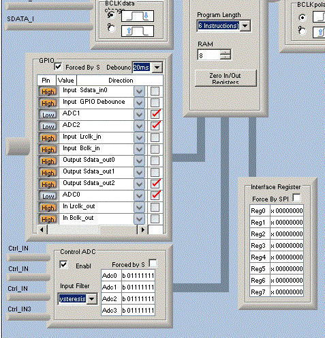Click the Direction column header
The height and width of the screenshot is (338, 325).
click(121, 81)
